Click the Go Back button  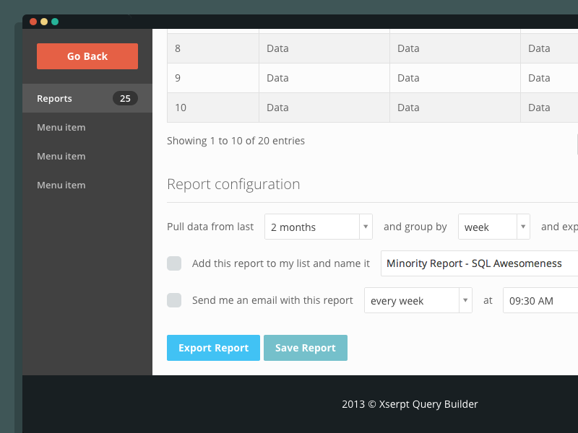87,56
